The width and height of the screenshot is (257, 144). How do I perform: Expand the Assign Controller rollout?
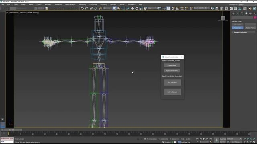click(243, 32)
